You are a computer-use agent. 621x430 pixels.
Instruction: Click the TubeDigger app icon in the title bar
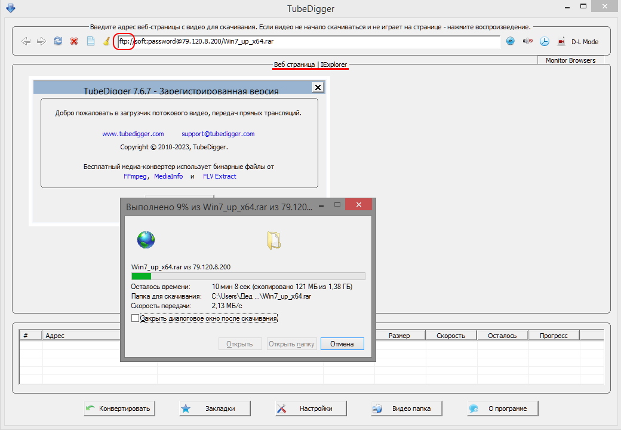click(x=11, y=8)
